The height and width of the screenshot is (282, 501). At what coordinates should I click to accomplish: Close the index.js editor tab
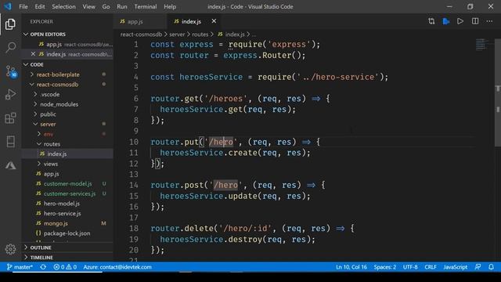pyautogui.click(x=214, y=21)
